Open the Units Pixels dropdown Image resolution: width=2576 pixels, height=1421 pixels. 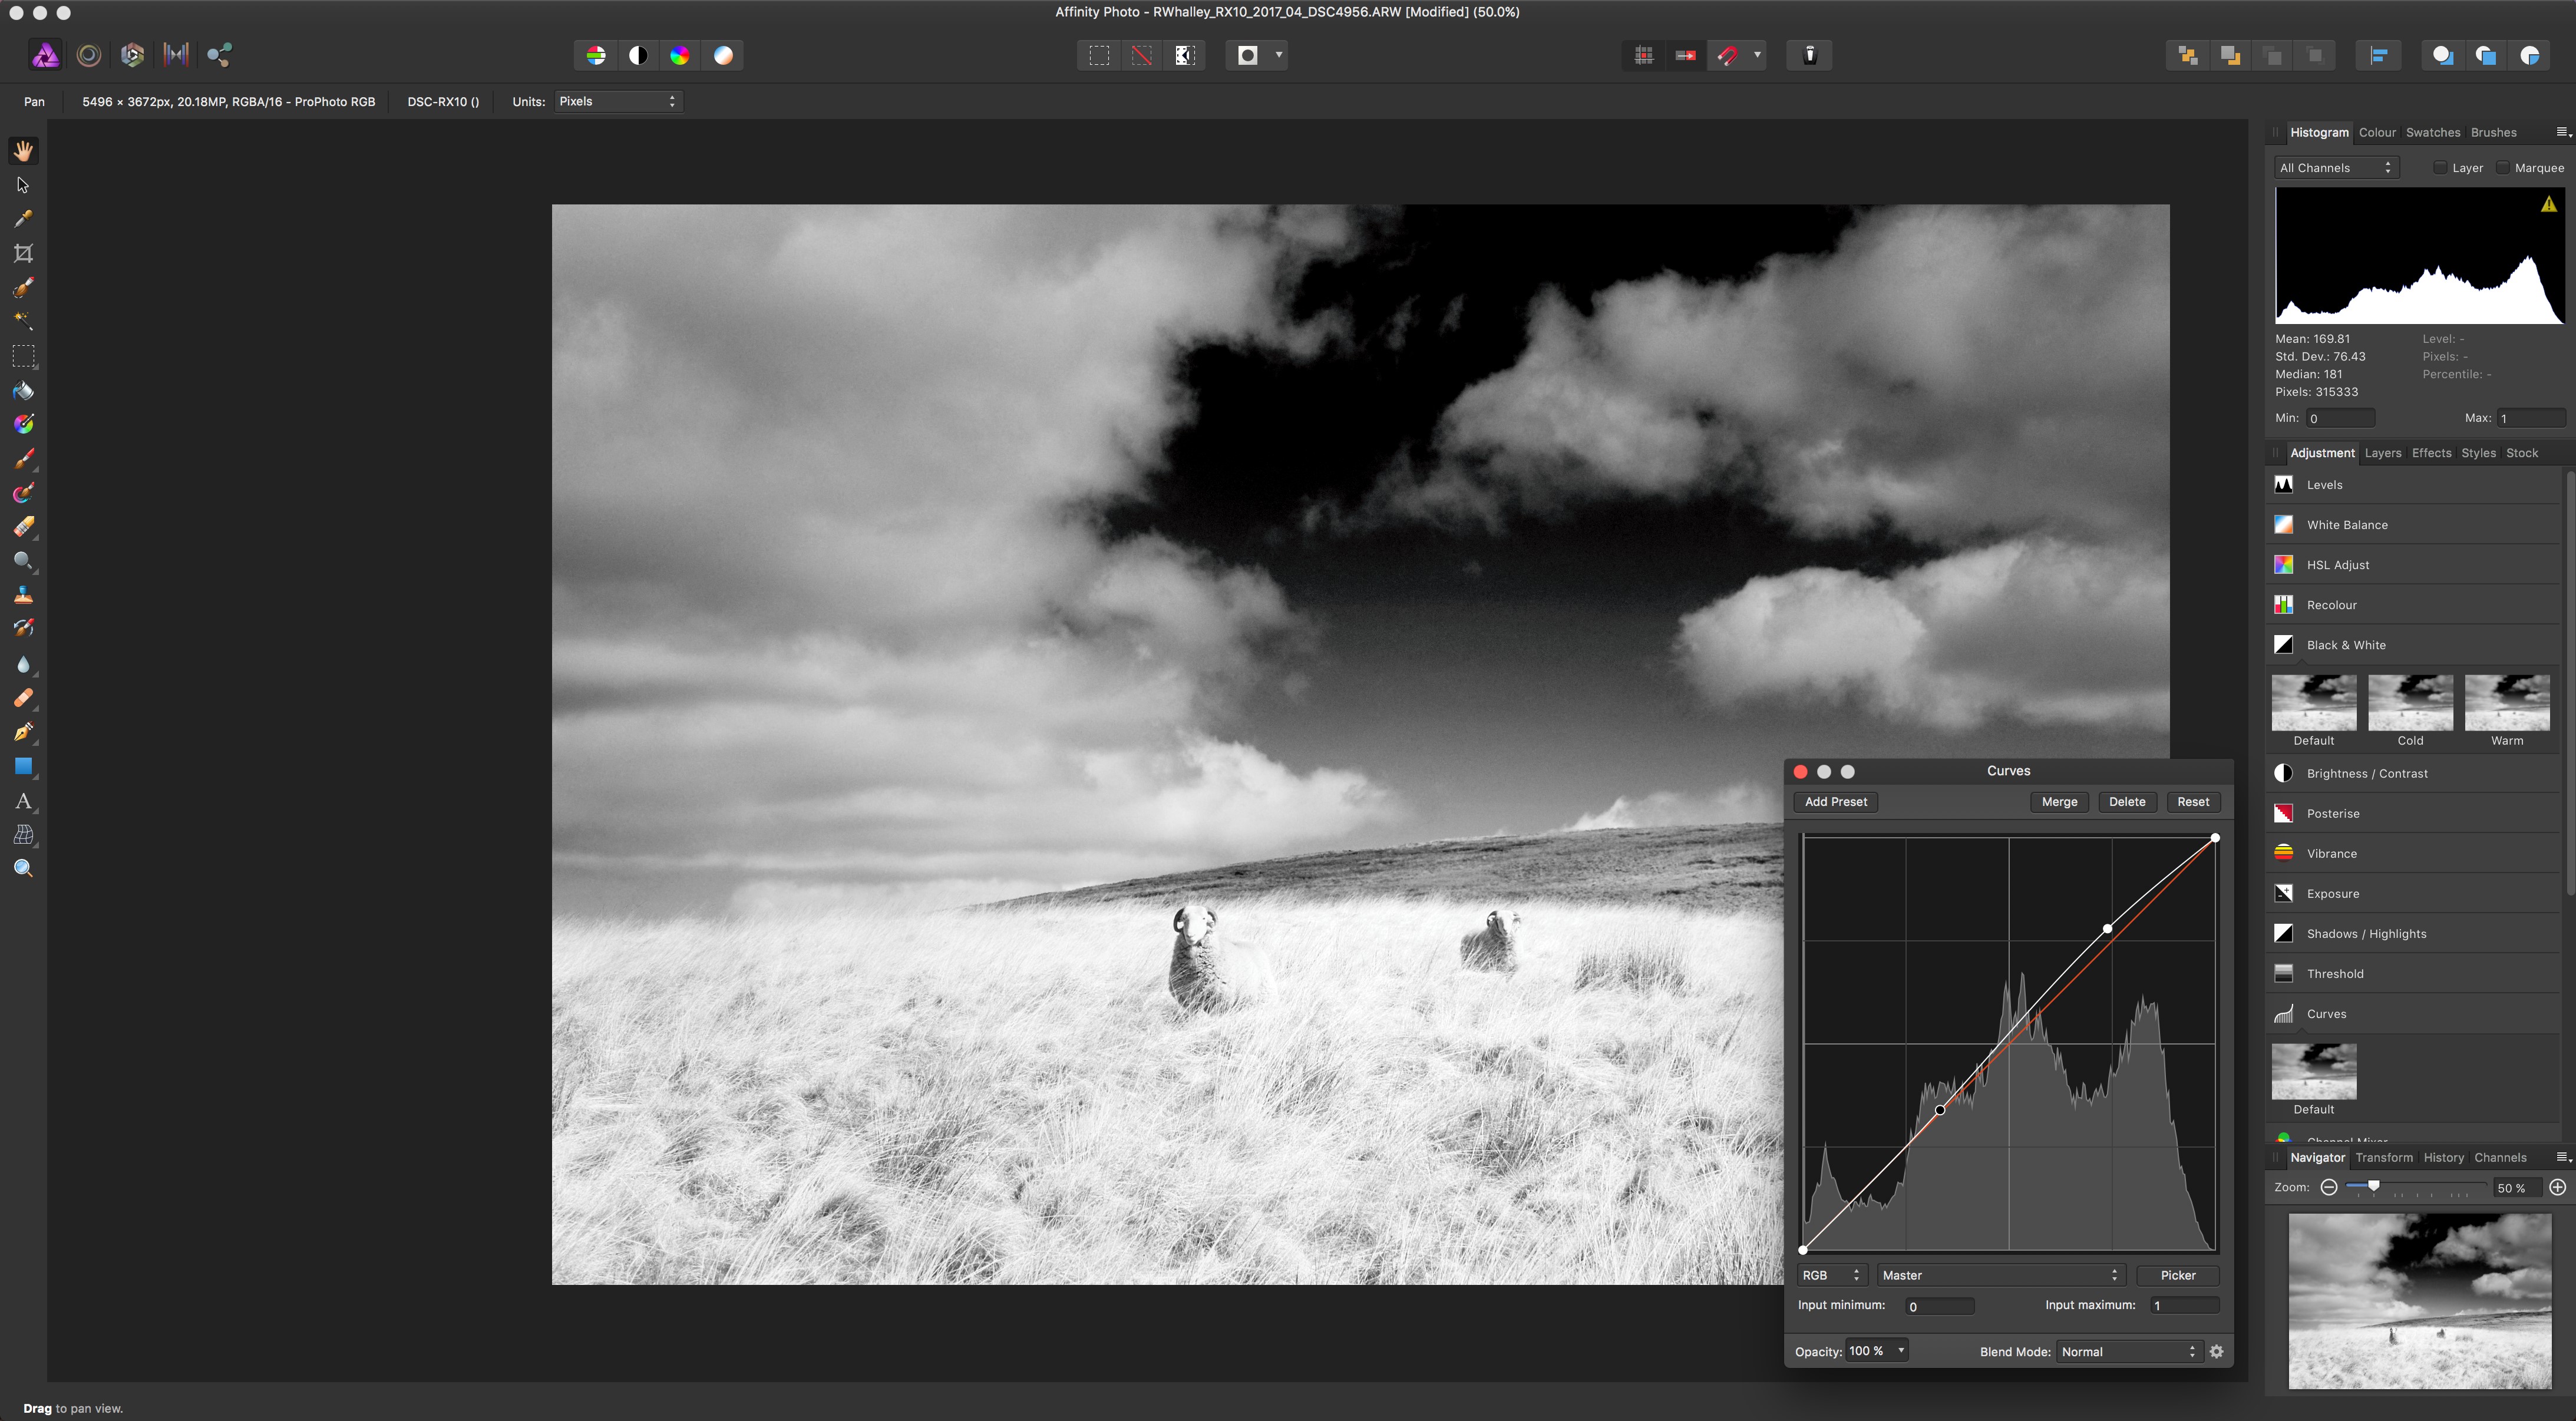tap(617, 101)
